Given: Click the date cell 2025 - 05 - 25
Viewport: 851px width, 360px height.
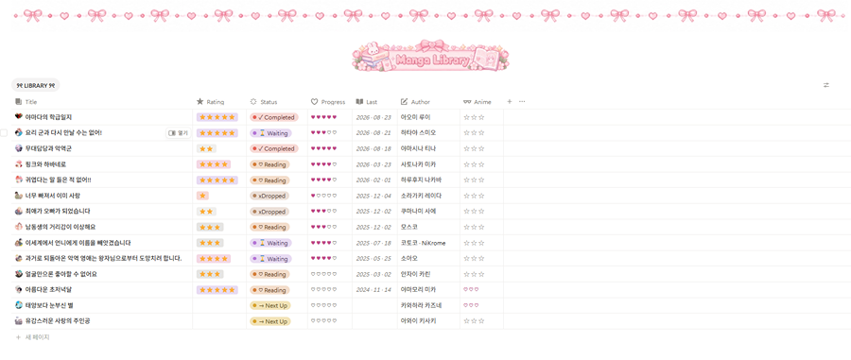Looking at the screenshot, I should tap(373, 259).
